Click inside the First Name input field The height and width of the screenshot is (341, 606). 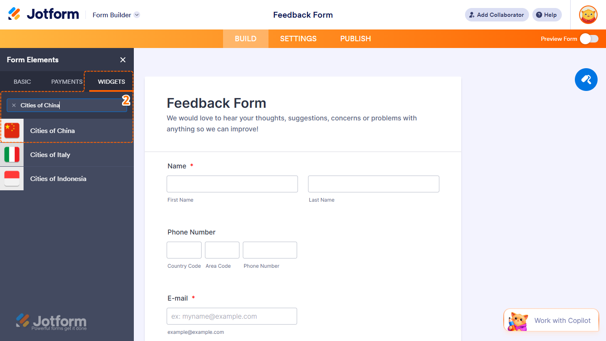click(x=232, y=184)
